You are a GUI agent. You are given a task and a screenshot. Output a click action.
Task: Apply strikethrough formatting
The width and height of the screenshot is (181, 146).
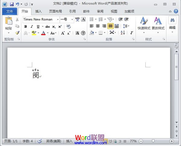coord(47,27)
